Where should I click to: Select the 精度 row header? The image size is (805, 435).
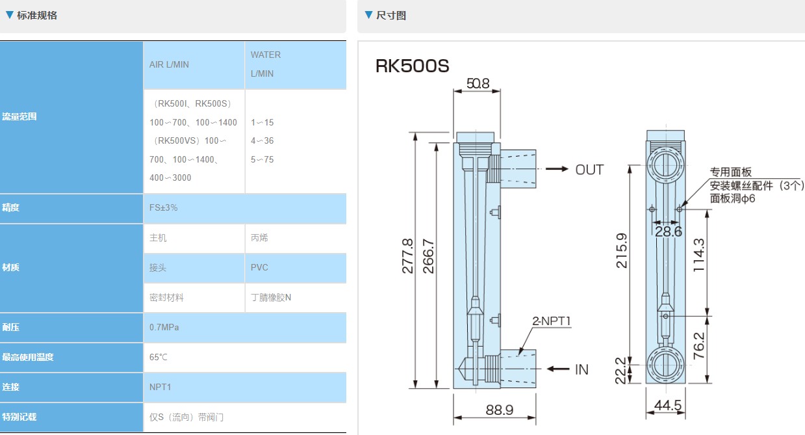(x=11, y=208)
